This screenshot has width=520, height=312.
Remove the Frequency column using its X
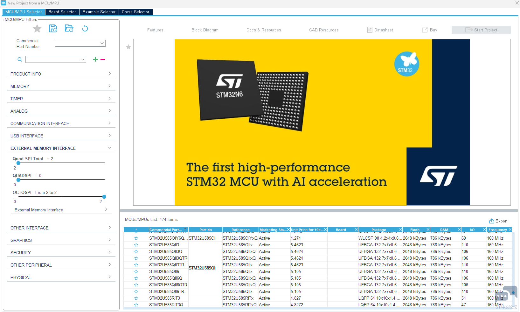(510, 229)
